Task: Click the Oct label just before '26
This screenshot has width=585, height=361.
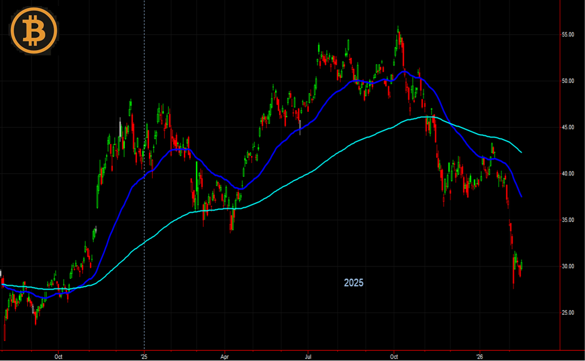Action: (394, 356)
